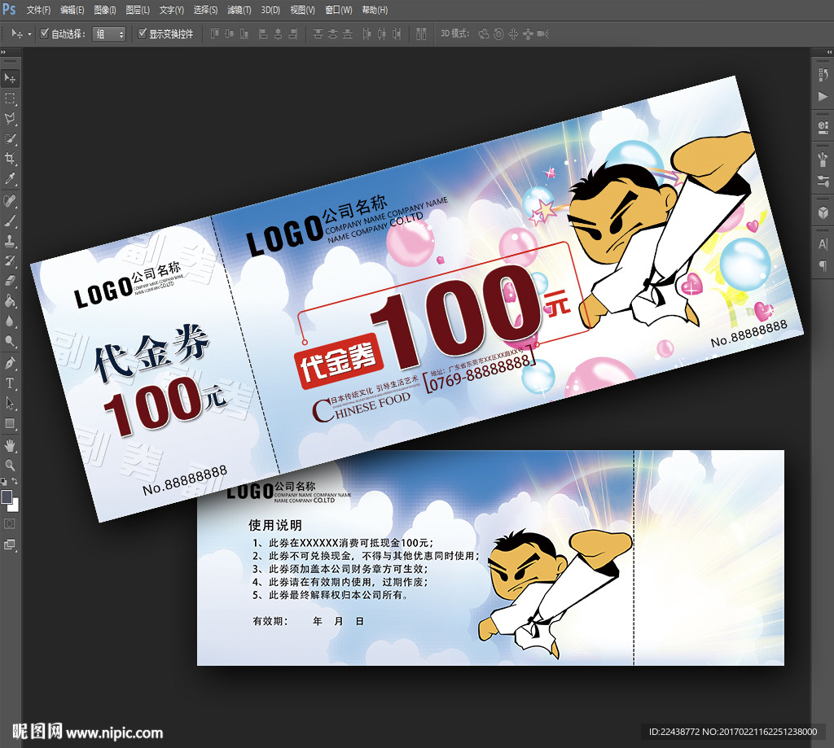Click the align left edges button
The image size is (834, 748).
[263, 34]
